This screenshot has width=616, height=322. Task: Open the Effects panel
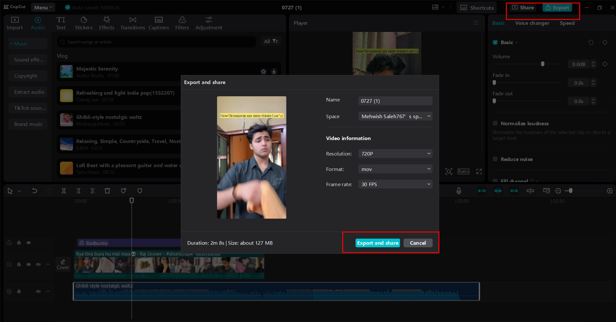107,23
